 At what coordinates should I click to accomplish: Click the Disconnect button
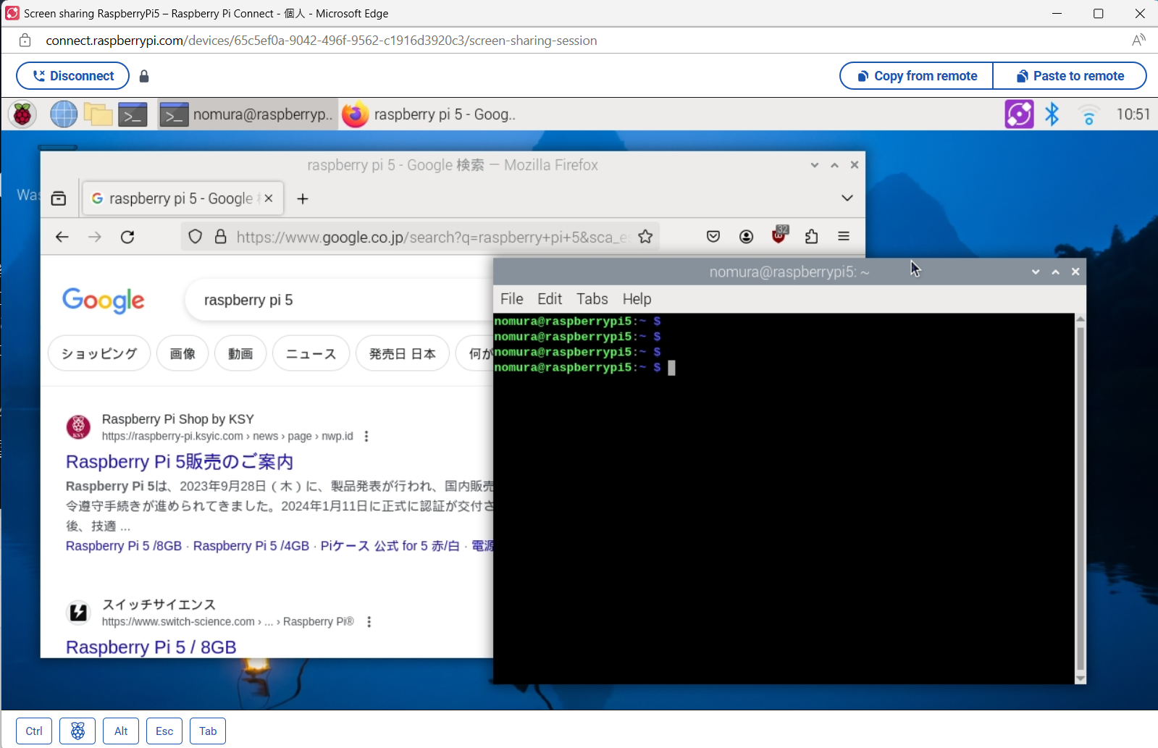[x=72, y=76]
